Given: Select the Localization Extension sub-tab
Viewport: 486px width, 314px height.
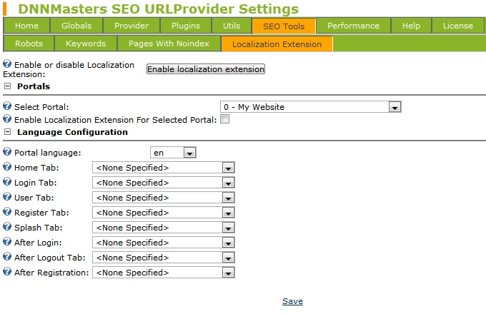Looking at the screenshot, I should click(277, 44).
